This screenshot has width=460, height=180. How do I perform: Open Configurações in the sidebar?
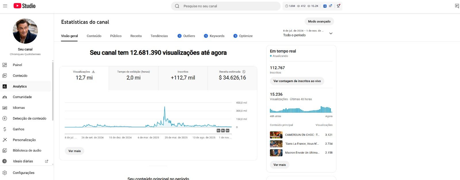[24, 173]
